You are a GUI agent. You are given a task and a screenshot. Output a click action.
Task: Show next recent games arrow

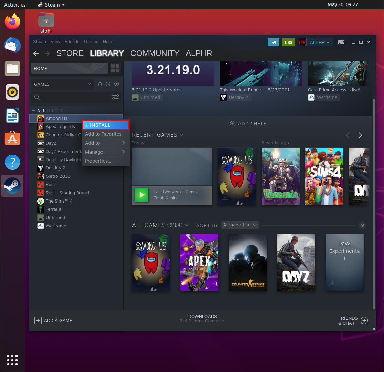[360, 135]
